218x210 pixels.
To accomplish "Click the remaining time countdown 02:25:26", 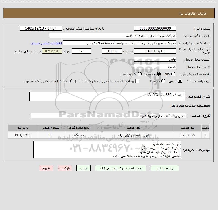I will click(52, 51).
